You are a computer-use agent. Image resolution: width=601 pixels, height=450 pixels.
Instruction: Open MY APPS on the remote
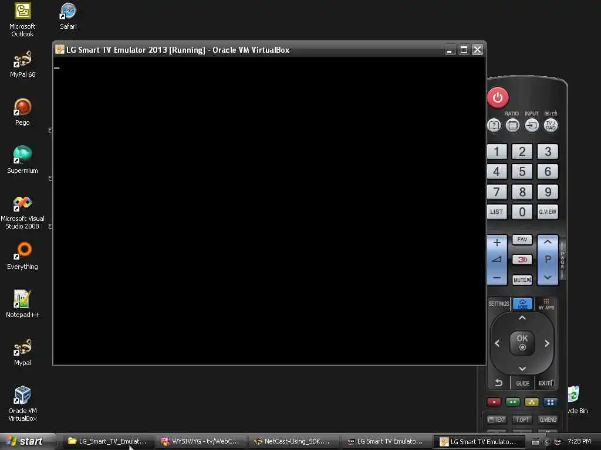pyautogui.click(x=546, y=304)
